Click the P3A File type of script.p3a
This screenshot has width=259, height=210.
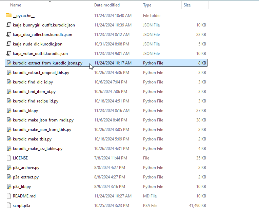click(150, 206)
